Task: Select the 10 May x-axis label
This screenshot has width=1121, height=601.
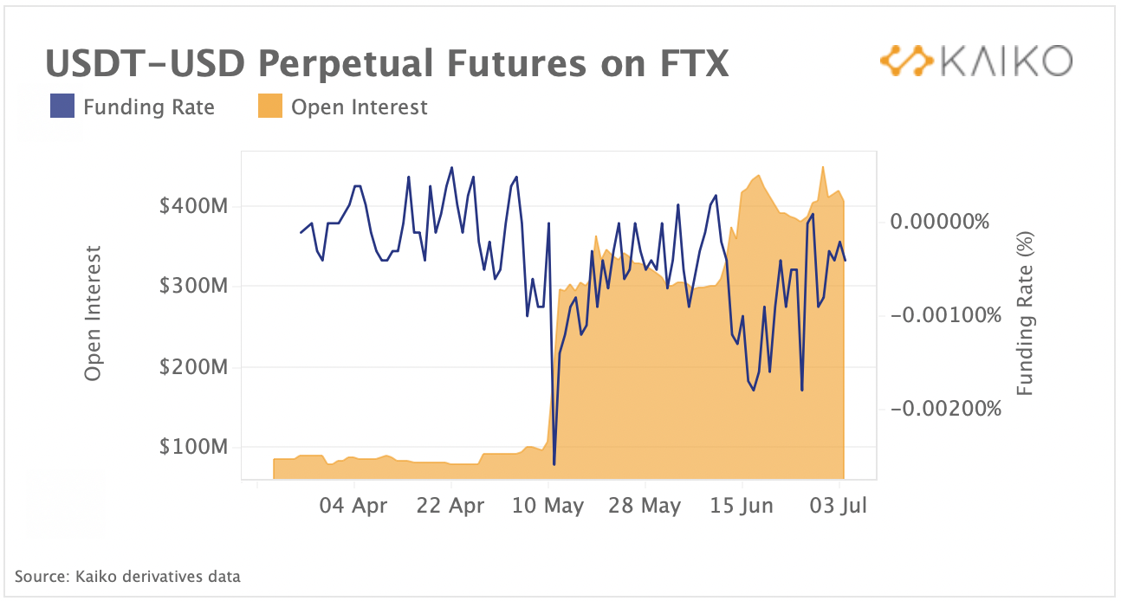Action: [x=548, y=506]
